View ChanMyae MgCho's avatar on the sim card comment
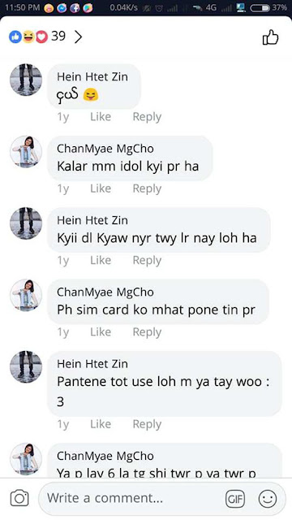The width and height of the screenshot is (292, 520). click(26, 296)
